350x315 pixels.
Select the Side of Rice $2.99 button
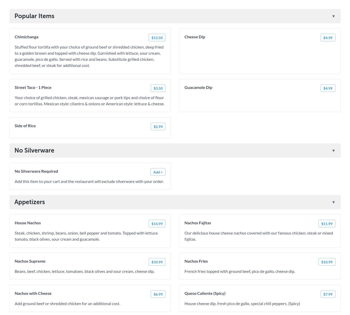(x=158, y=126)
